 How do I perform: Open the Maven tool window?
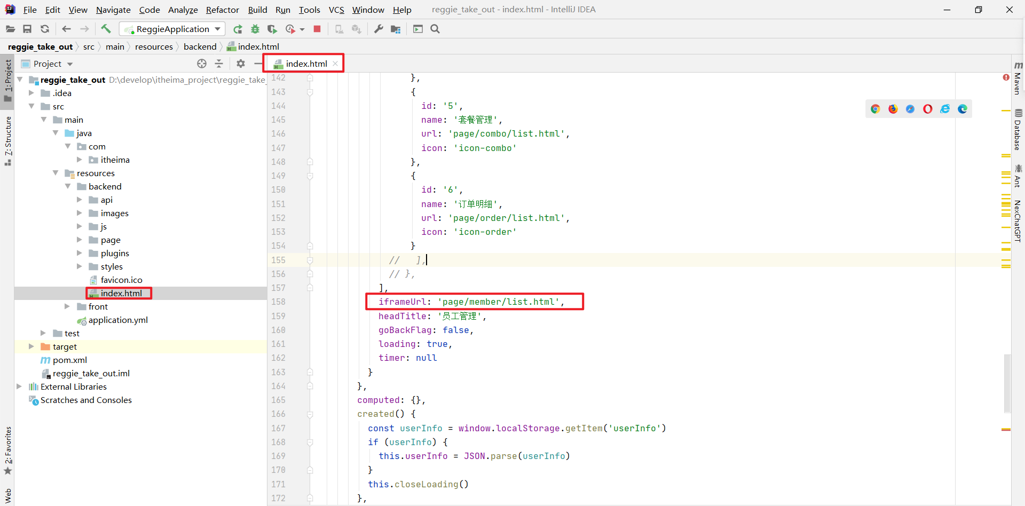tap(1018, 78)
